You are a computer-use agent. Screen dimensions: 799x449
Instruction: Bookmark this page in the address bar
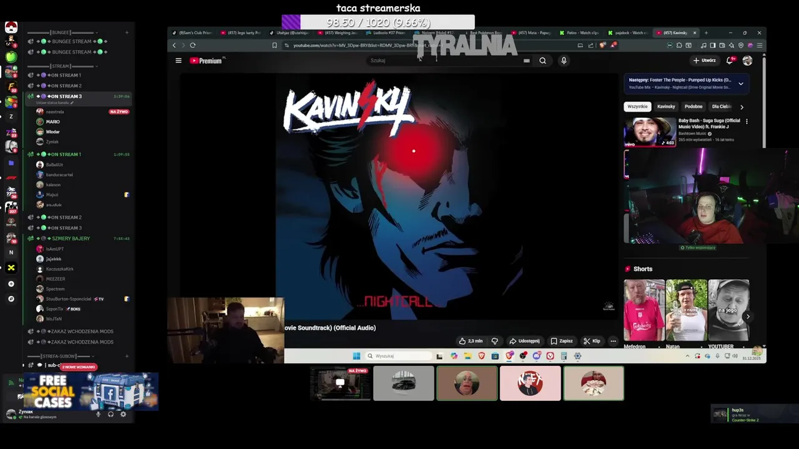click(x=274, y=45)
